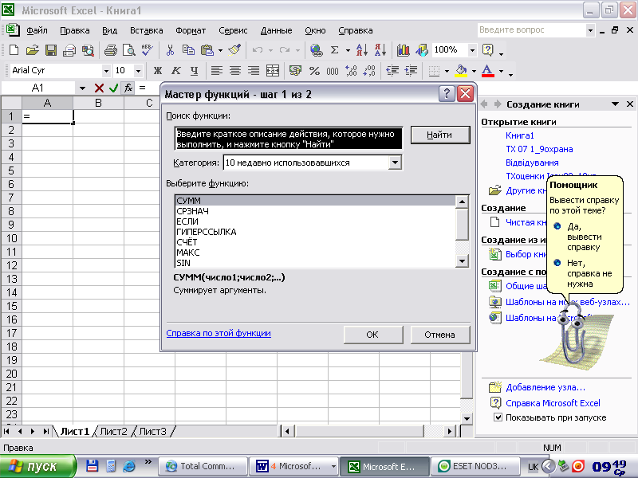Activate the Format Painter brush icon
The width and height of the screenshot is (638, 478).
234,50
